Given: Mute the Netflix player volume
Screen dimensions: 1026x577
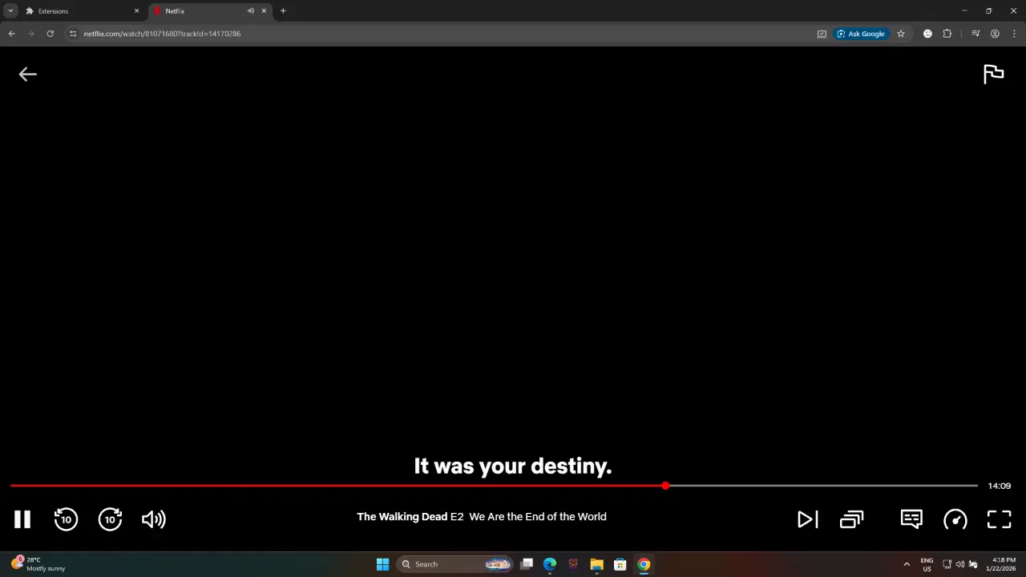Looking at the screenshot, I should [153, 519].
